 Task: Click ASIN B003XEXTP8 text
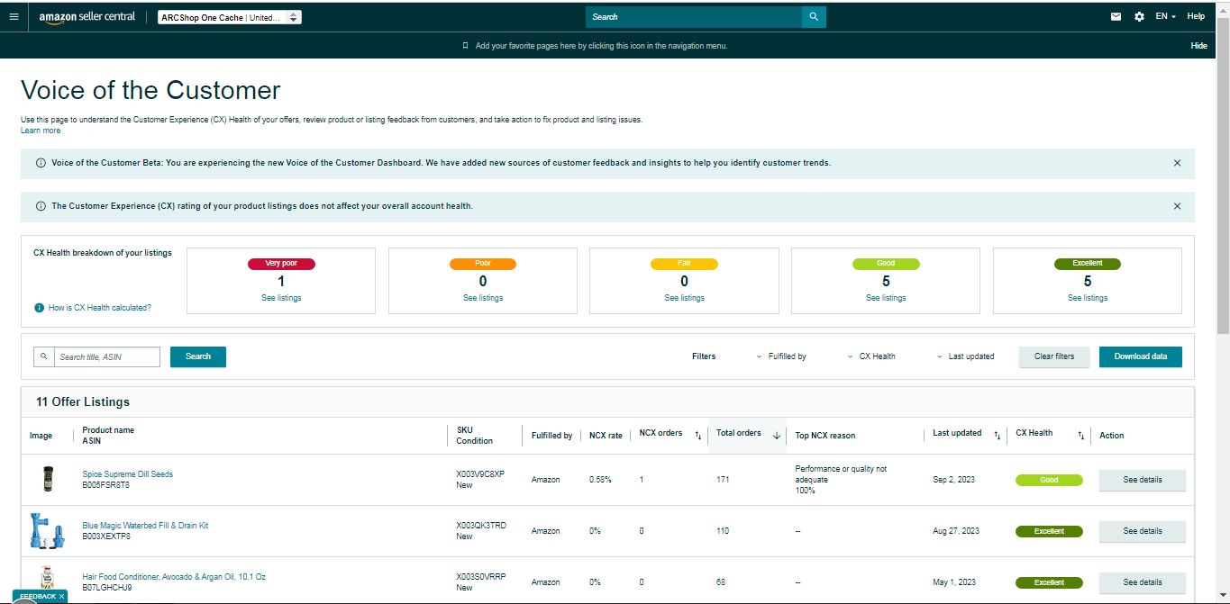(x=106, y=536)
